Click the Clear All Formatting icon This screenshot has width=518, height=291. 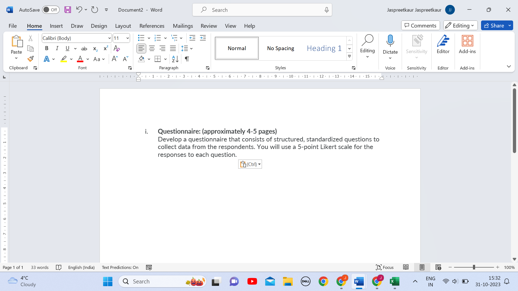[x=117, y=48]
